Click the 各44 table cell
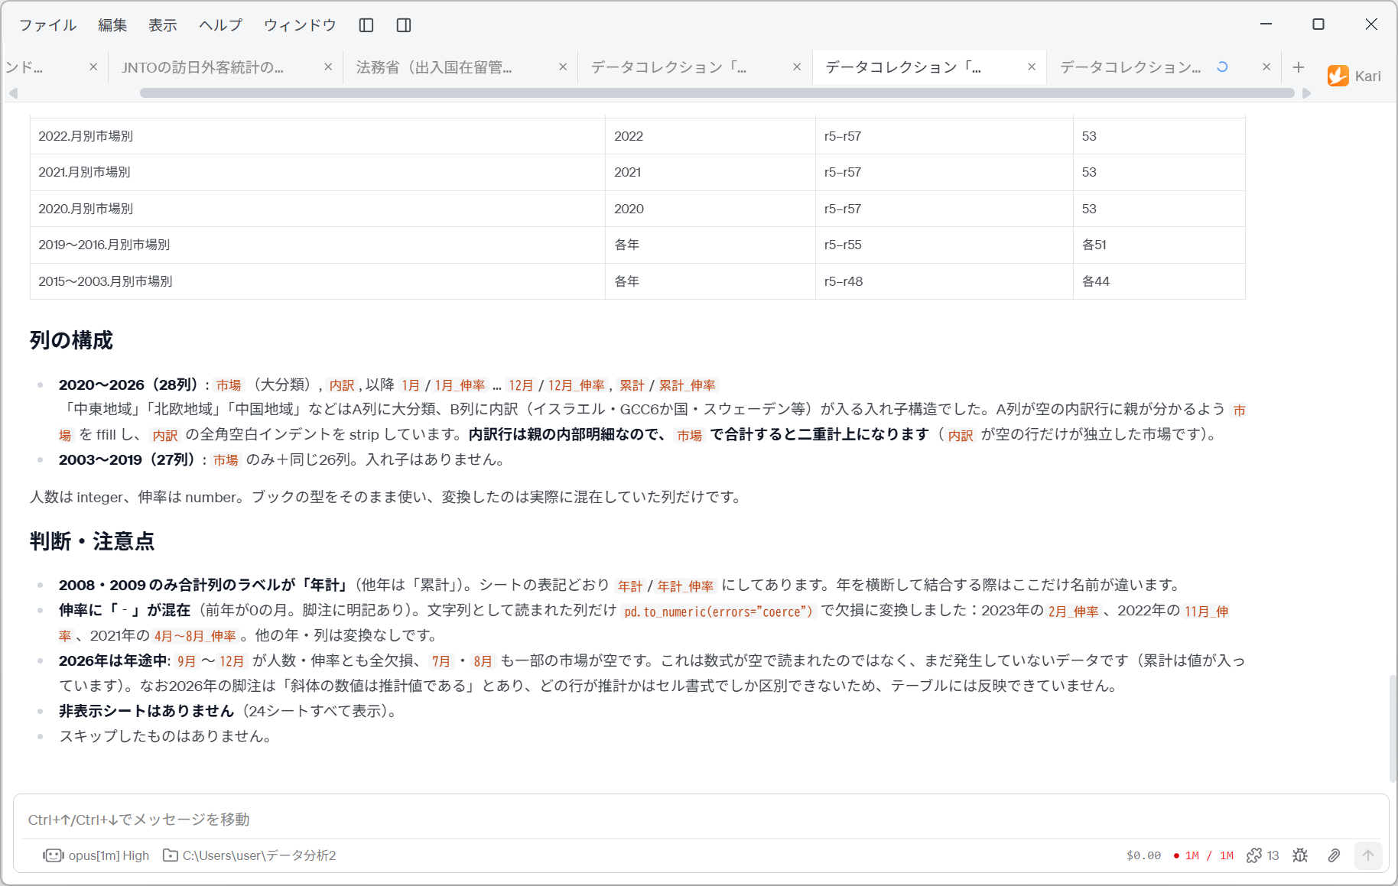Viewport: 1398px width, 886px height. pos(1159,281)
